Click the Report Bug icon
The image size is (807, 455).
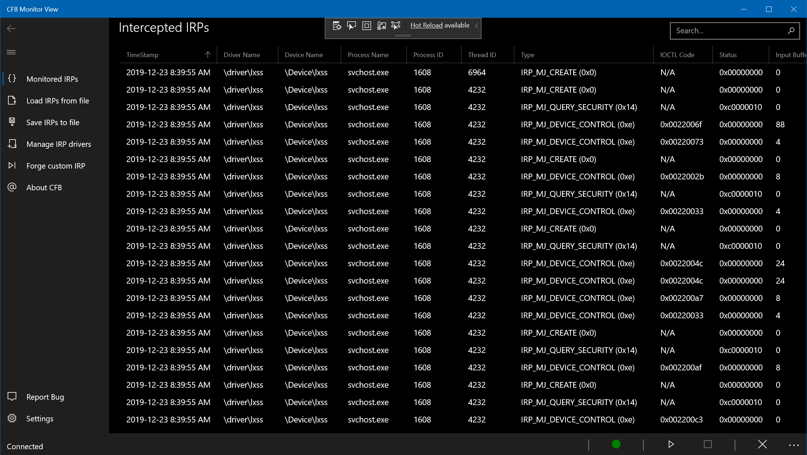coord(12,397)
